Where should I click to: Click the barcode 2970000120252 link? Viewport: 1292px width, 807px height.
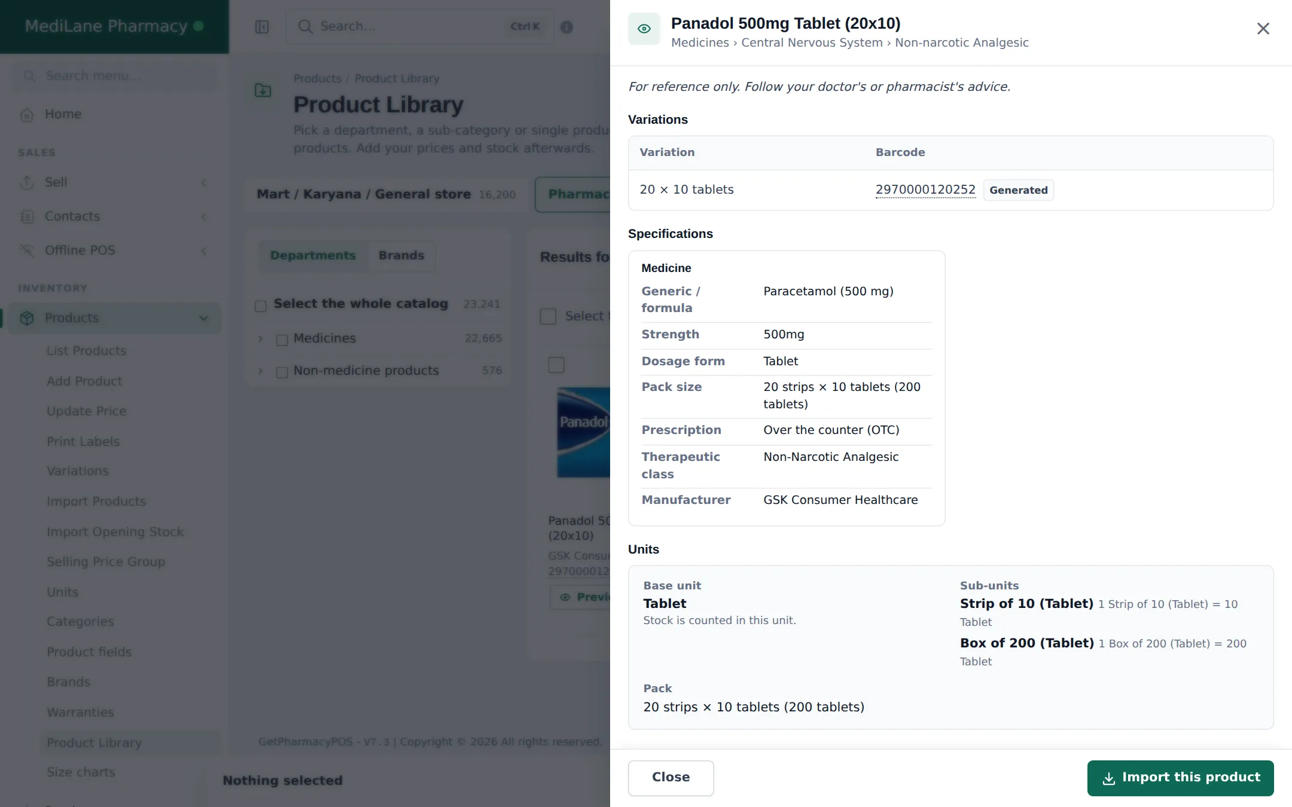[925, 190]
